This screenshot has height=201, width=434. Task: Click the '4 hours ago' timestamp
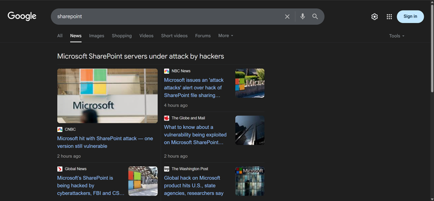point(176,105)
